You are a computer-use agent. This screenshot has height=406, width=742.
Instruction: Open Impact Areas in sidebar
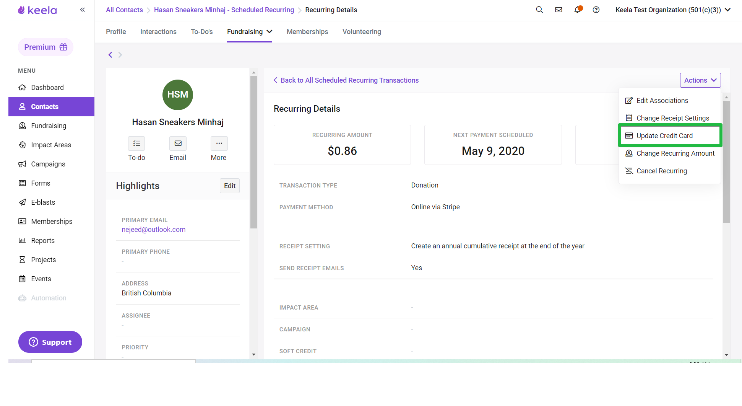pyautogui.click(x=51, y=145)
